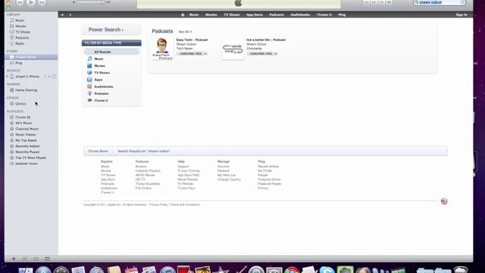Open the Classical Music playlist

tap(27, 129)
